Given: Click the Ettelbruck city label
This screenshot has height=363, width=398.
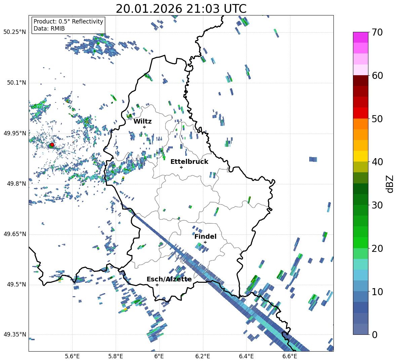Looking at the screenshot, I should coord(189,162).
